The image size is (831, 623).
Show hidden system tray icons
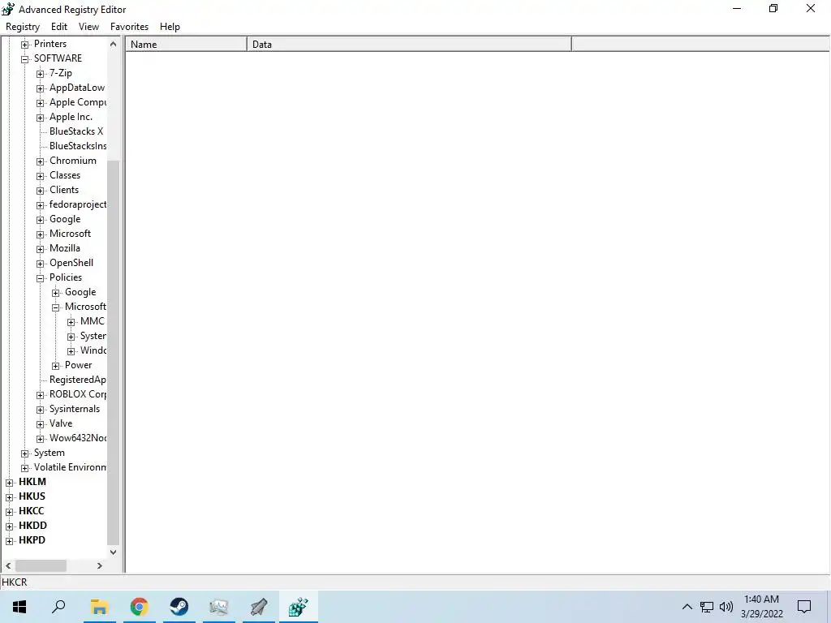coord(687,607)
